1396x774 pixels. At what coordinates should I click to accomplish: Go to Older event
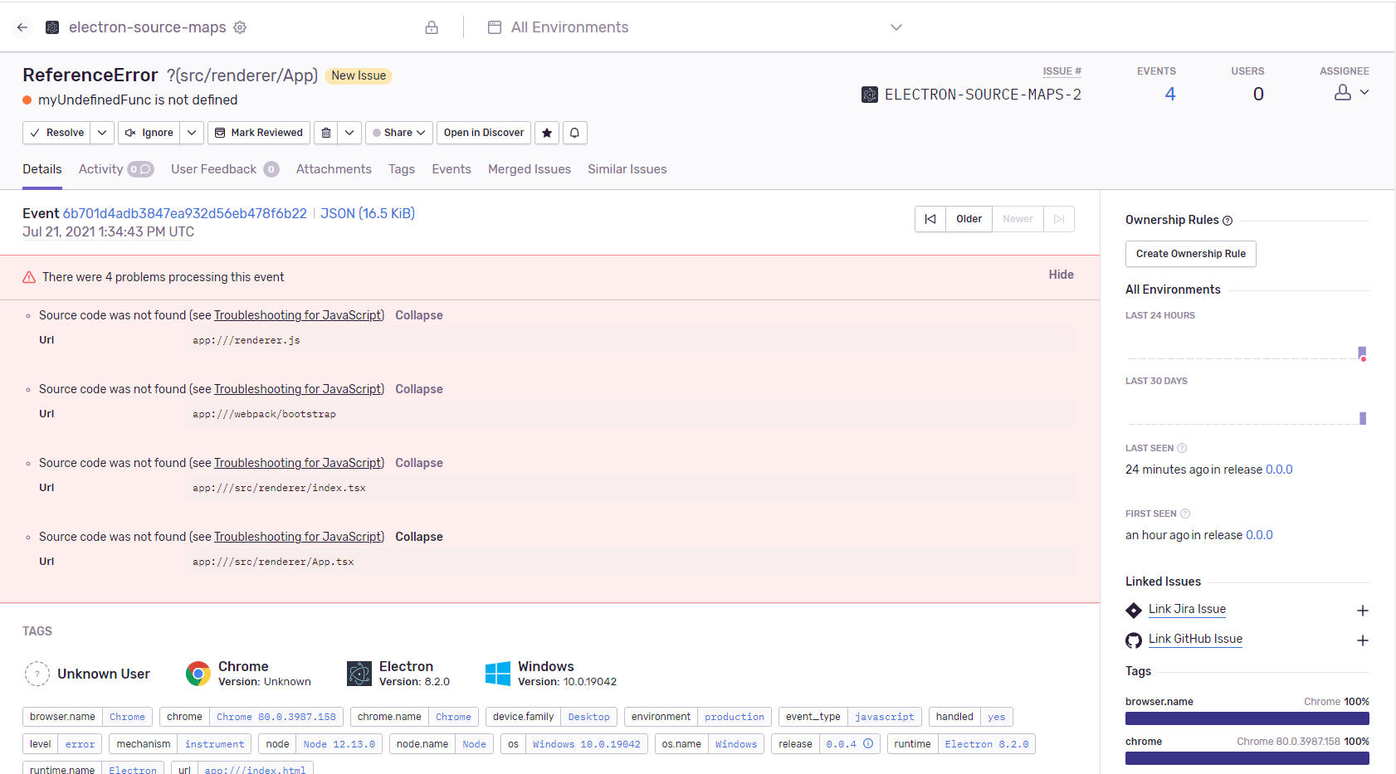pyautogui.click(x=969, y=219)
